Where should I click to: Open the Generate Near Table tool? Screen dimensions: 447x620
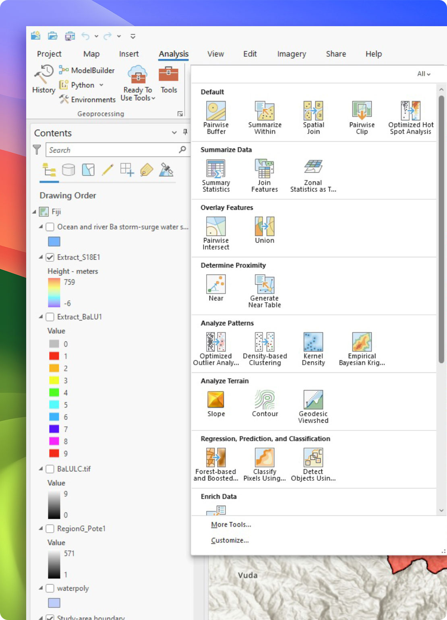pos(265,291)
